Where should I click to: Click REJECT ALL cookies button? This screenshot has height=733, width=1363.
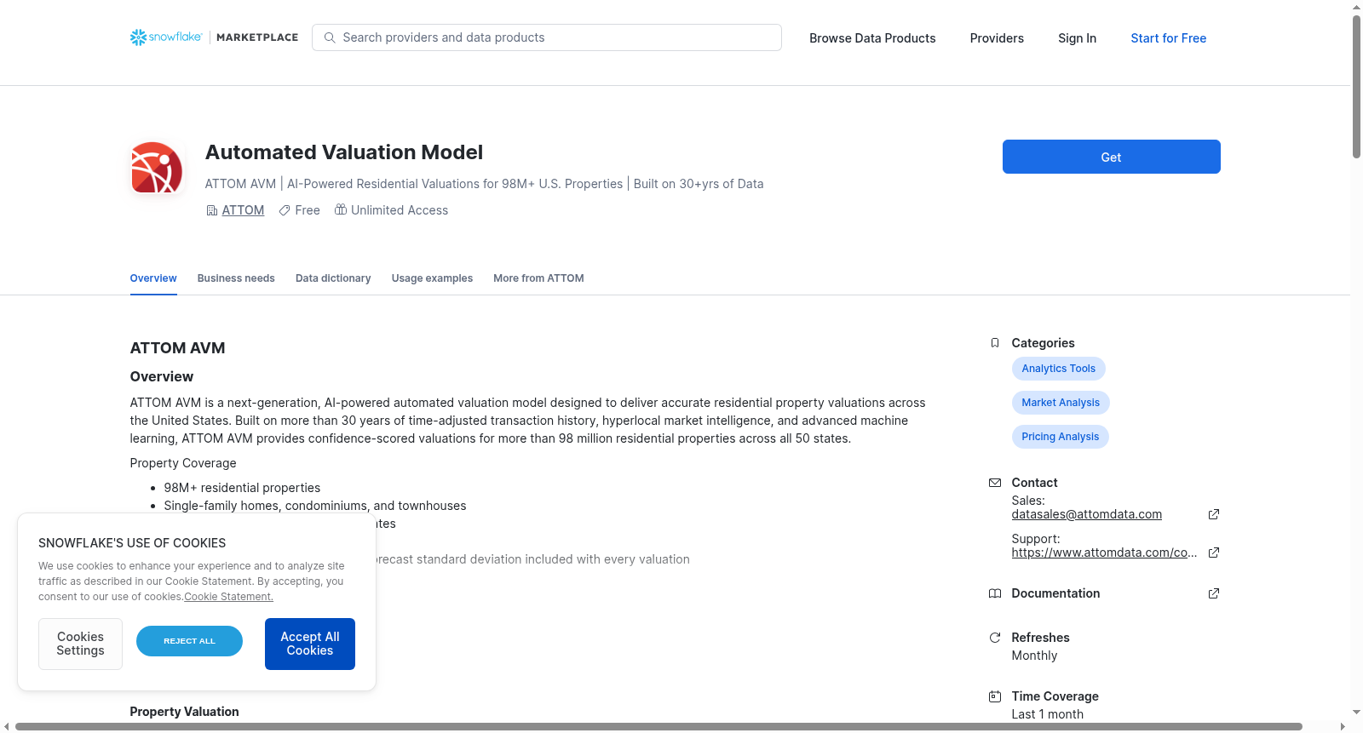pyautogui.click(x=189, y=641)
